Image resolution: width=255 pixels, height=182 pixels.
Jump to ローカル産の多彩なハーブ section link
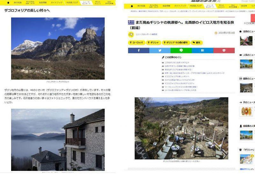point(180,90)
